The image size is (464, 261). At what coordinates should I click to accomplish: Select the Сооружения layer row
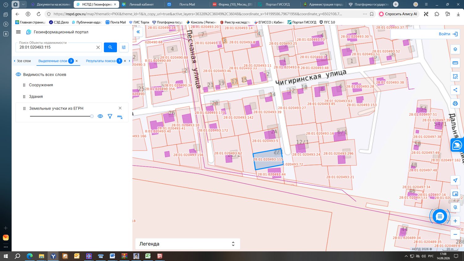72,85
